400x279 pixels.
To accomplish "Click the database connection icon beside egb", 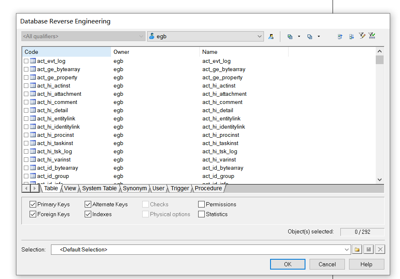I will pos(271,36).
